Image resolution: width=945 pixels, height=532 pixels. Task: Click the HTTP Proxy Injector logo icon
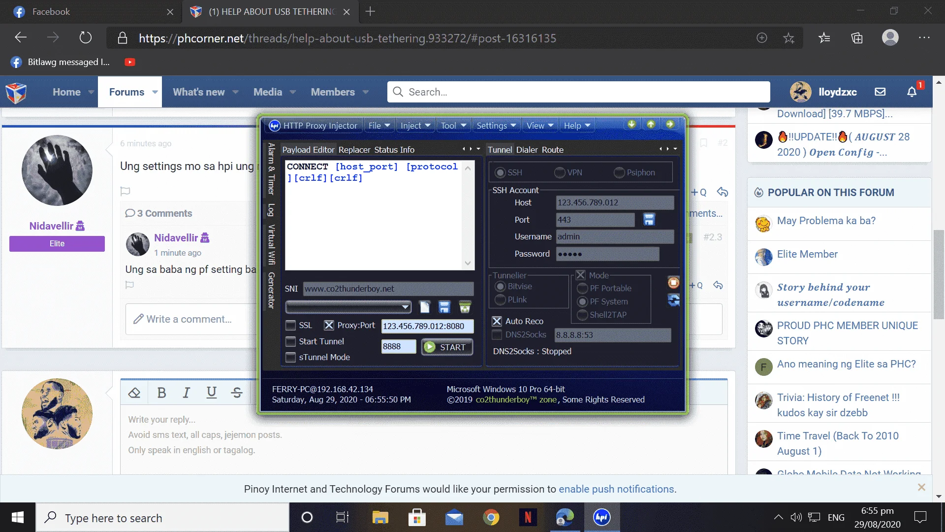pyautogui.click(x=275, y=126)
